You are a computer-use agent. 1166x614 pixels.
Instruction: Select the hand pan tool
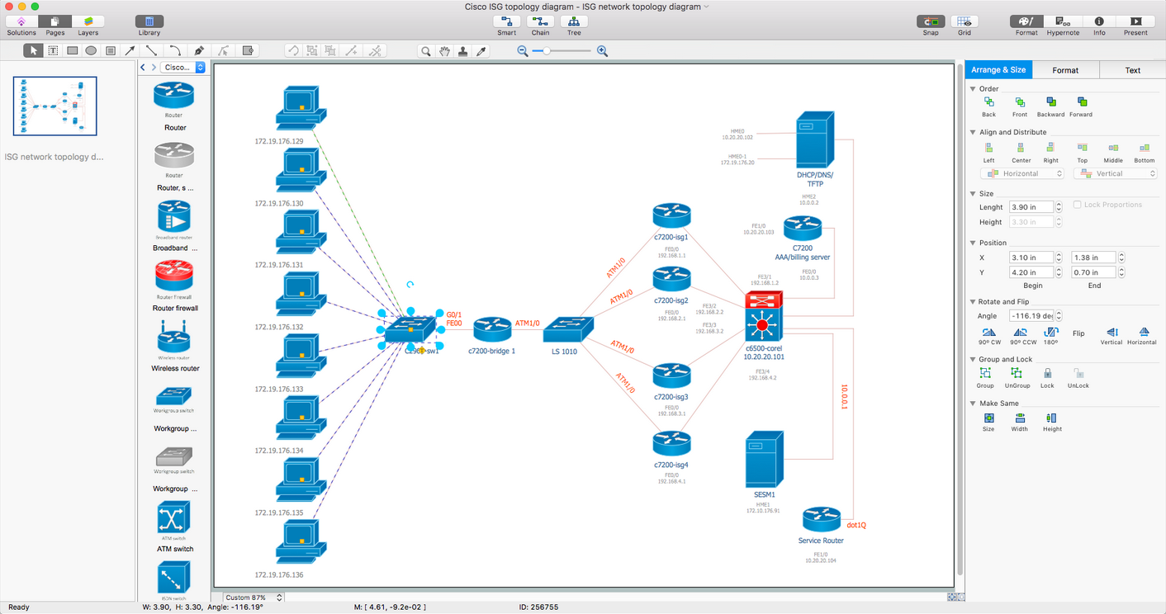[x=444, y=51]
